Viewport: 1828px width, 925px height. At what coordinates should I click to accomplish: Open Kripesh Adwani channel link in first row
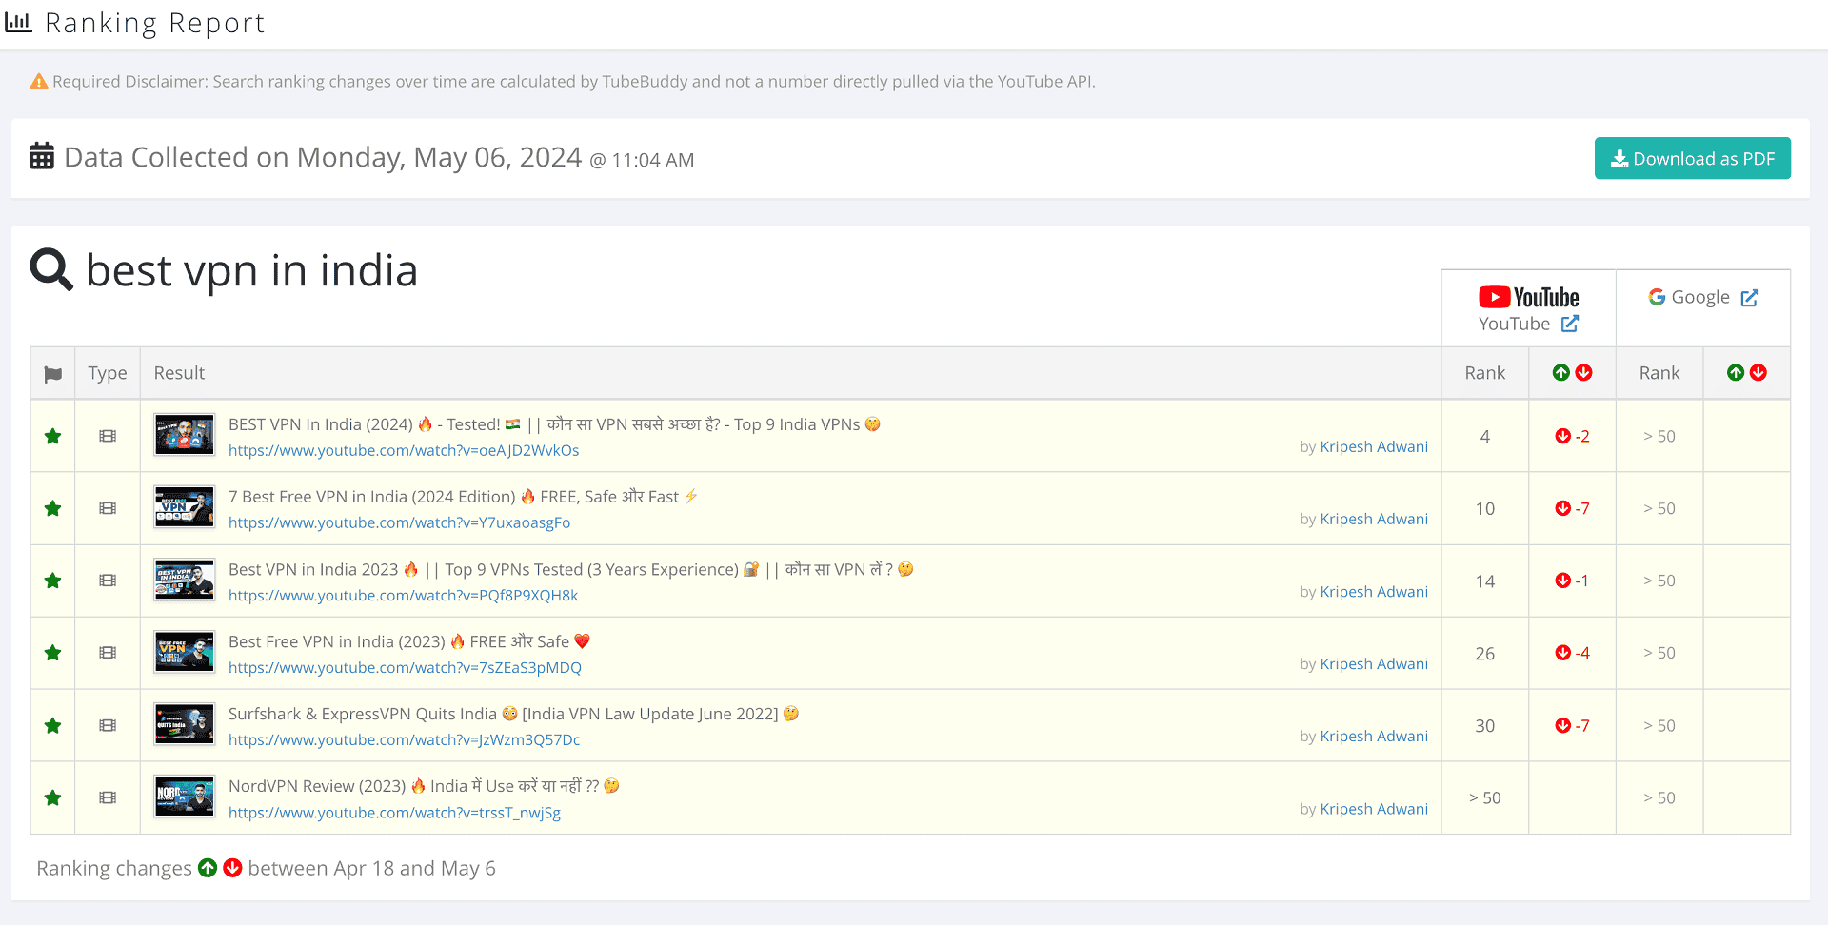click(1373, 447)
